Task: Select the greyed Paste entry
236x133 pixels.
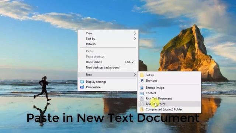Action: (x=108, y=51)
